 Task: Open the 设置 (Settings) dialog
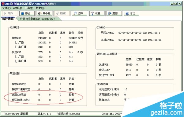pos(97,13)
